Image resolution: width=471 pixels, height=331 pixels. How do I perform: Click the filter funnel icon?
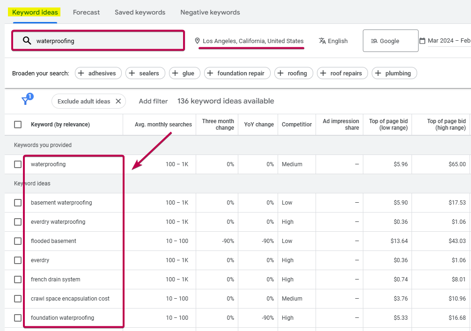click(x=26, y=101)
